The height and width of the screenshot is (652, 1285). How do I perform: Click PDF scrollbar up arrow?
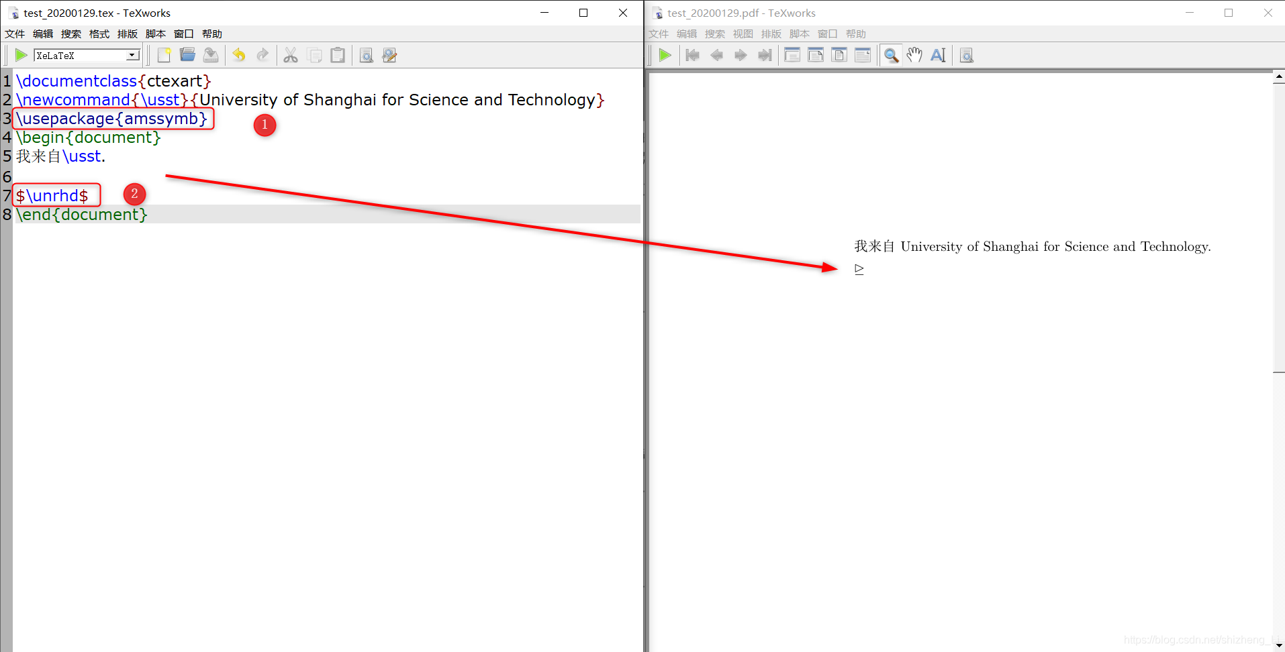pos(1279,77)
